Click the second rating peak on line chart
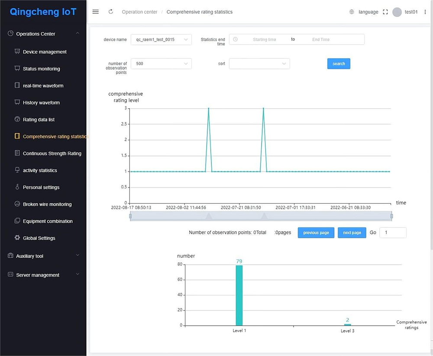 coord(263,109)
